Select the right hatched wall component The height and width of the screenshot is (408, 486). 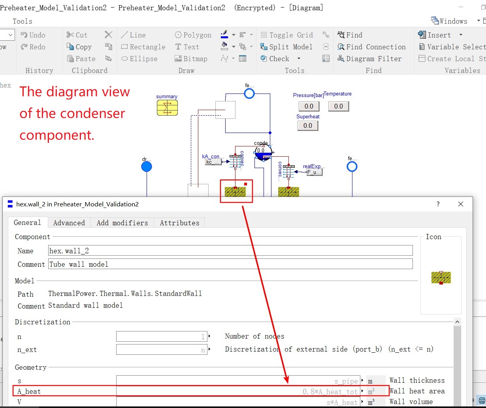tap(288, 192)
